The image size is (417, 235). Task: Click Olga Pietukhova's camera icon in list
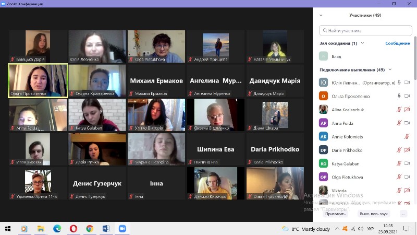tap(407, 177)
